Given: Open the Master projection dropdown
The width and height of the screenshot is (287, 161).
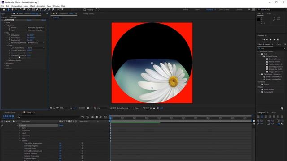Looking at the screenshot, I should (x=36, y=28).
